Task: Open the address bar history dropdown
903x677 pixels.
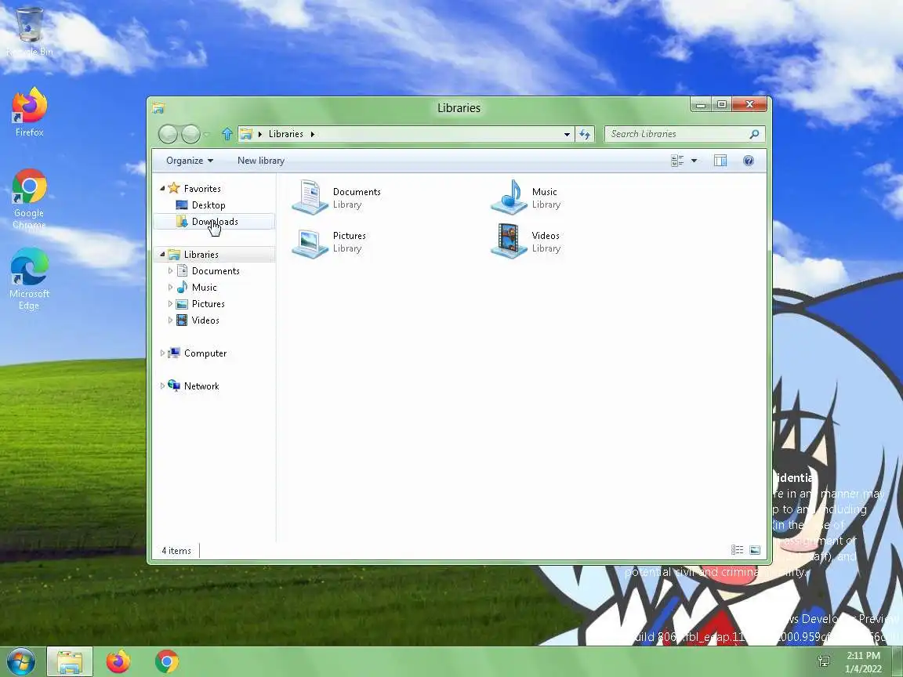Action: tap(568, 134)
